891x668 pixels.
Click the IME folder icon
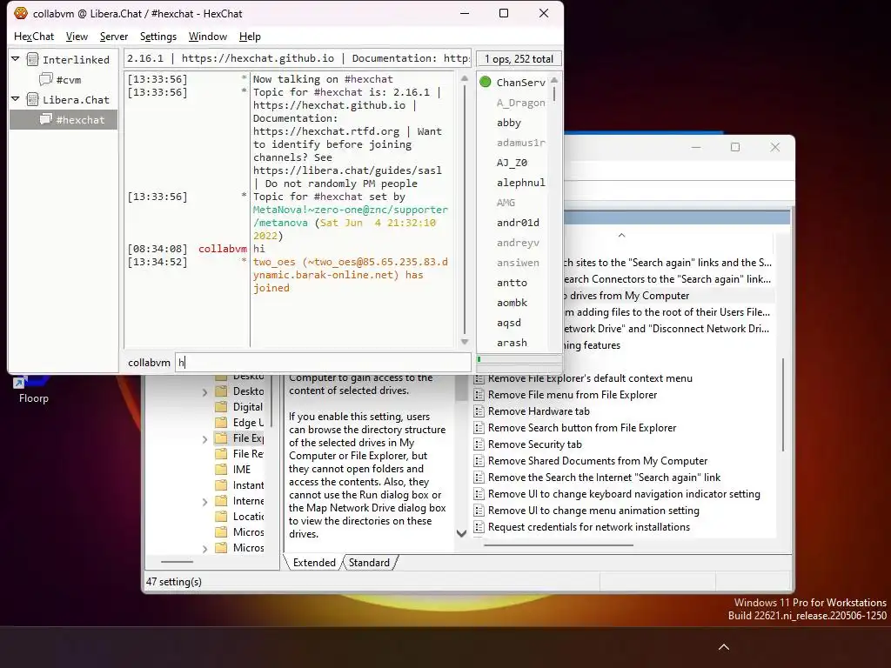pyautogui.click(x=221, y=469)
